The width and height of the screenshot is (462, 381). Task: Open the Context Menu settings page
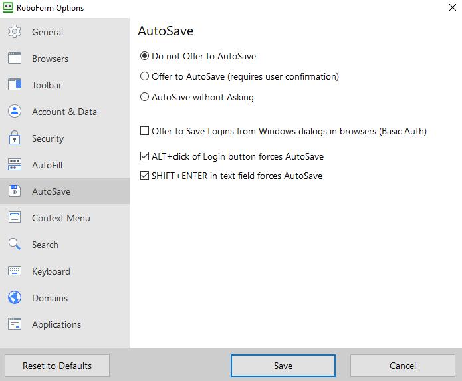click(x=60, y=218)
